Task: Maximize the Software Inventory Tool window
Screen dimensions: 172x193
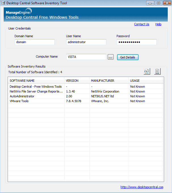Action: [x=158, y=3]
